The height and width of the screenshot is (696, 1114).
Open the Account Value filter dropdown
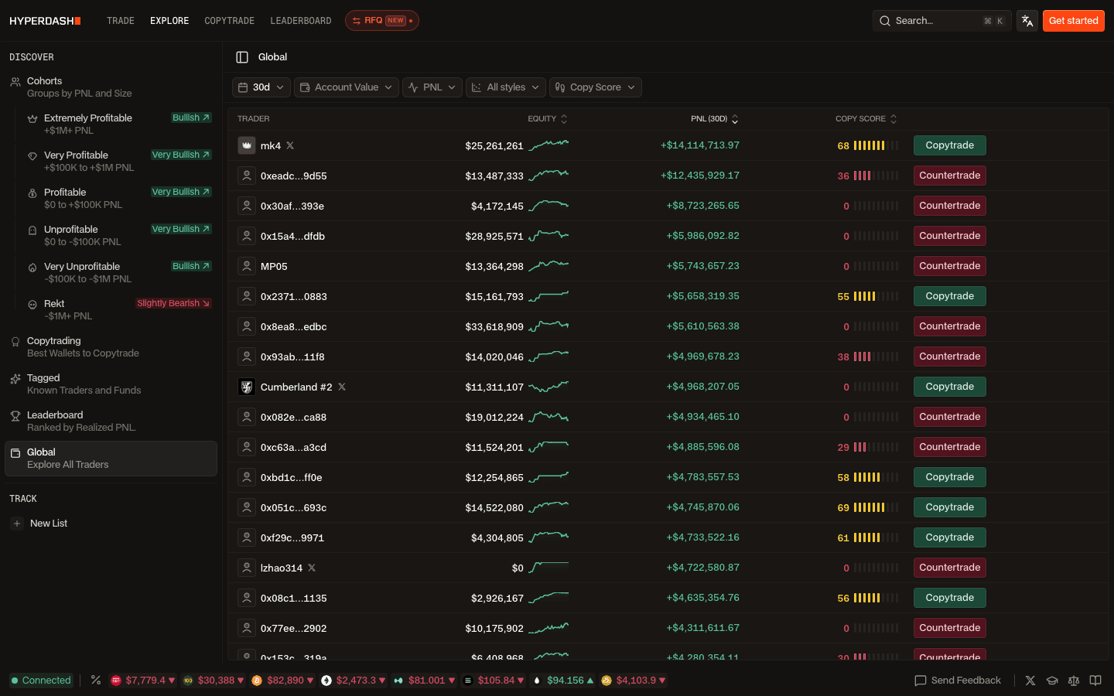pos(347,87)
